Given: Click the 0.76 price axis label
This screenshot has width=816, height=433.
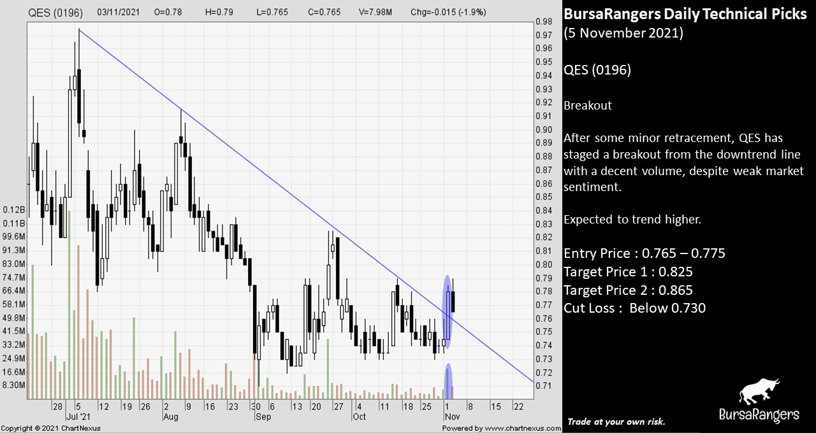Looking at the screenshot, I should (544, 318).
